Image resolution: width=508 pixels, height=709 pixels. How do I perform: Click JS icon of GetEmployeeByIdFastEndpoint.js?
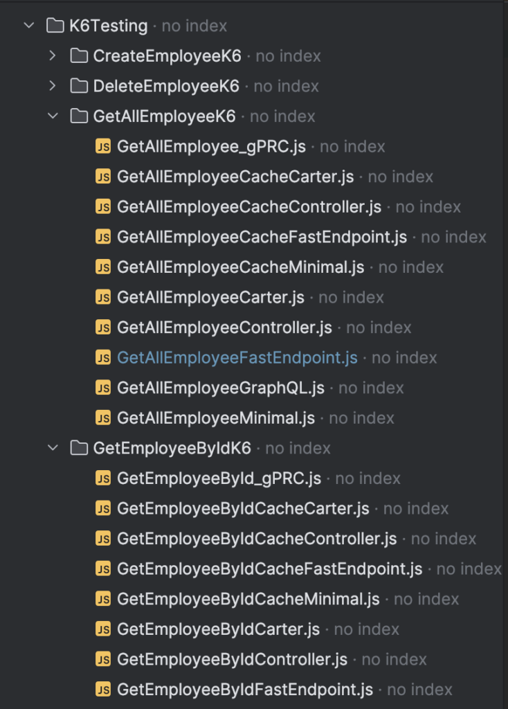coord(103,690)
